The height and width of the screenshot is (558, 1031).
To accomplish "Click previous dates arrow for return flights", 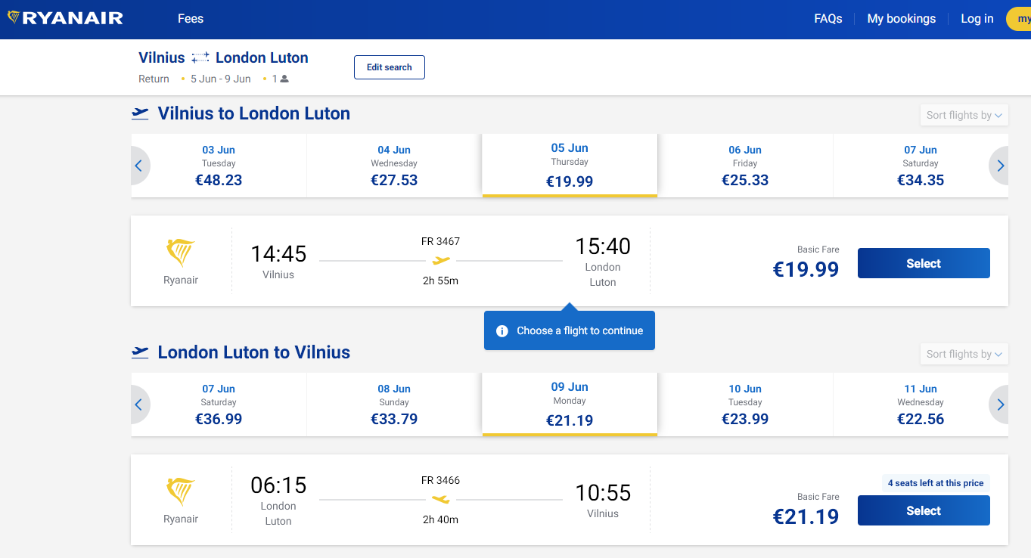I will click(x=139, y=405).
